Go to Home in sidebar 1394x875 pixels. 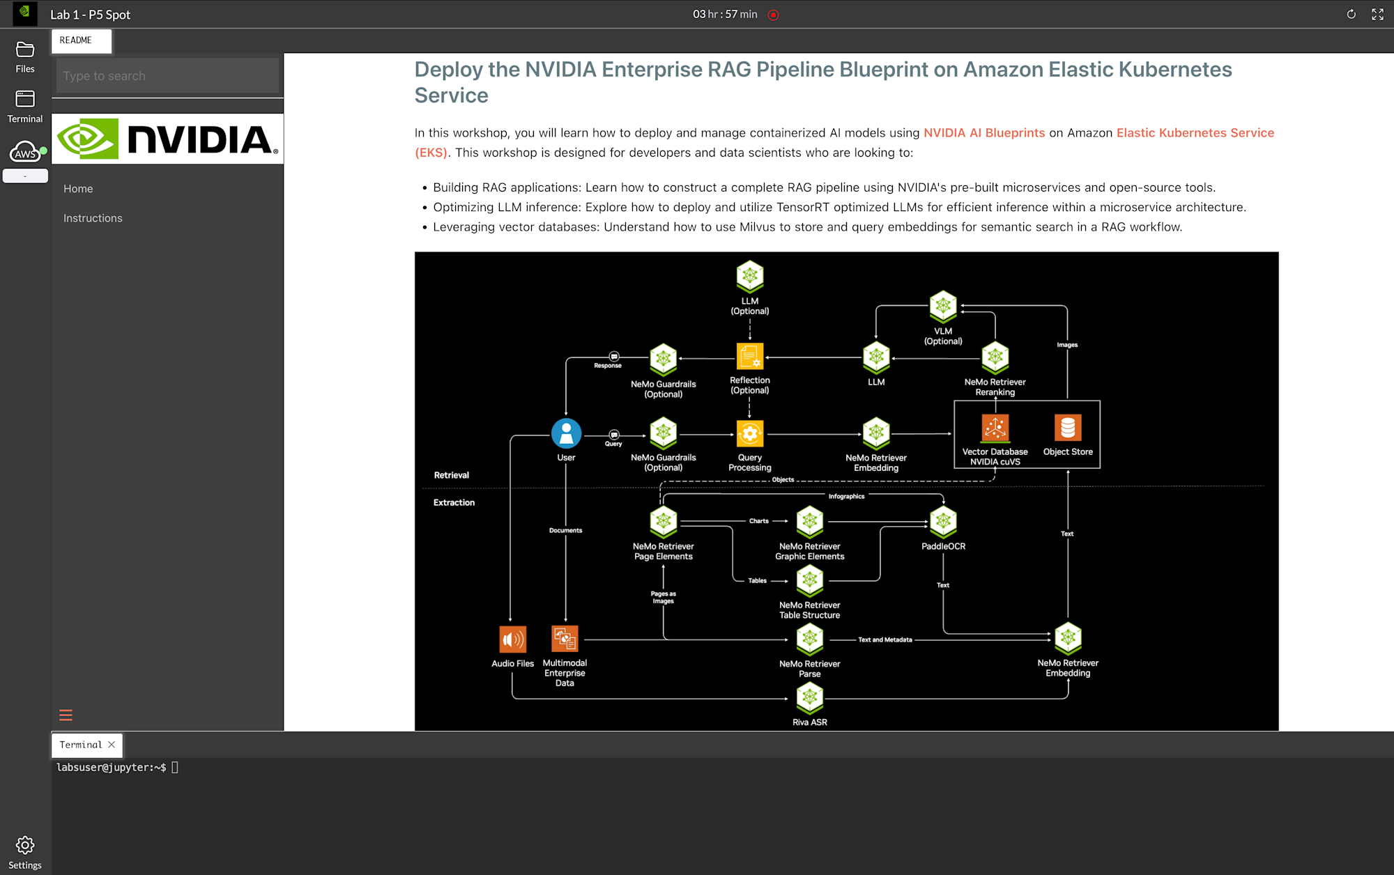(x=78, y=189)
